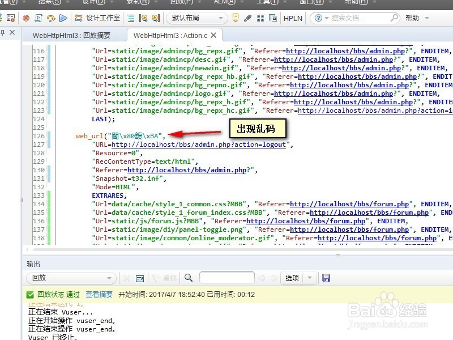Switch to WebHttpHtml3 : 回放摘要 tab
Image resolution: width=453 pixels, height=340 pixels.
[x=71, y=36]
